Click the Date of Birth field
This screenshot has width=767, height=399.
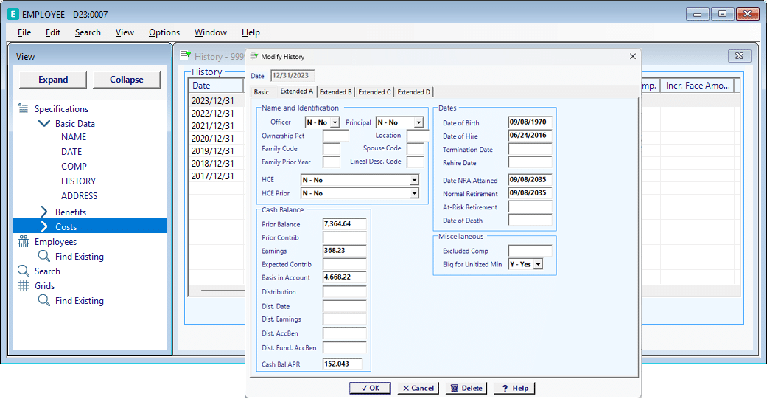pyautogui.click(x=530, y=122)
